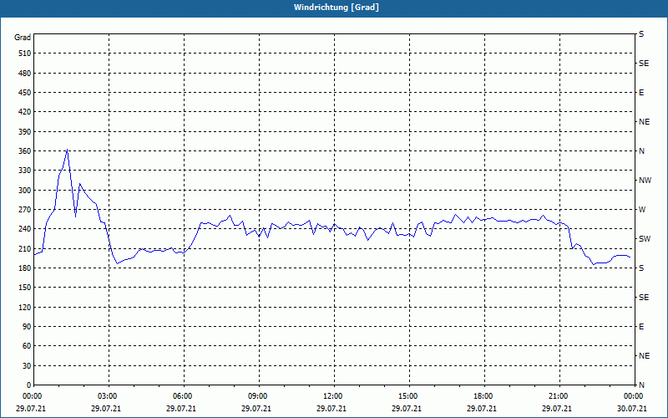
Task: Click the 00:00 label above 30.07.21
Action: pos(633,396)
